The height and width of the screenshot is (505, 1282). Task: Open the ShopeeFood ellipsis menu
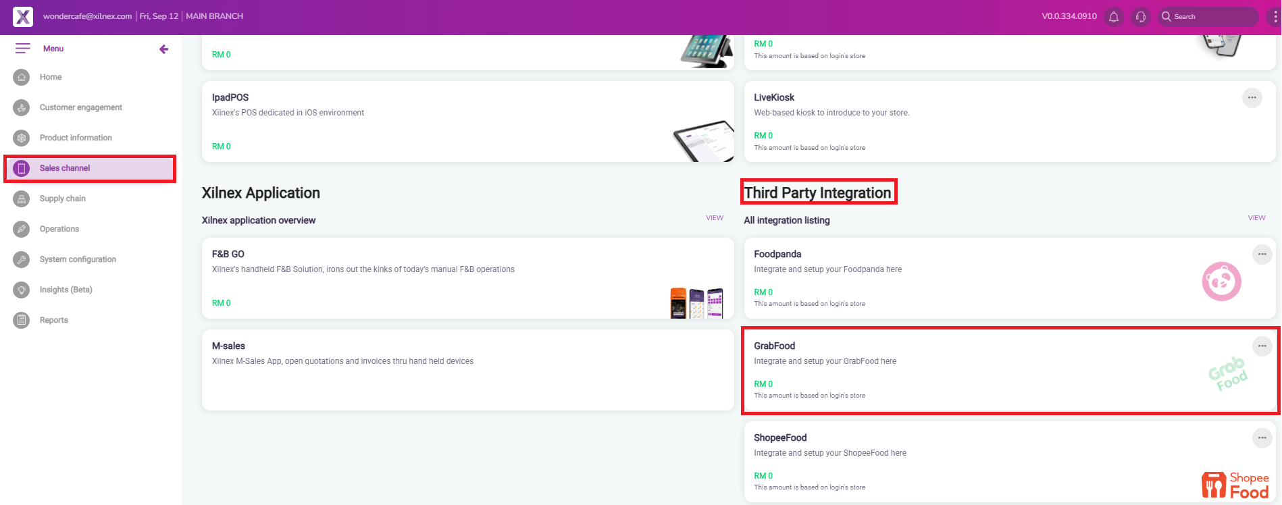1262,438
